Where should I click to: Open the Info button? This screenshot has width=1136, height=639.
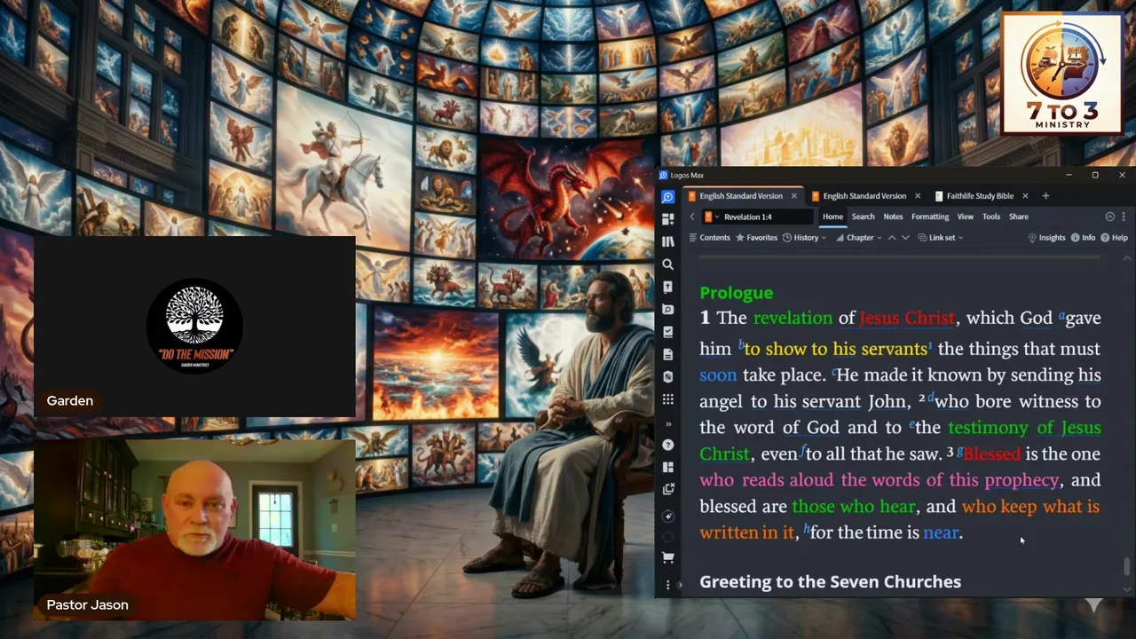coord(1083,238)
